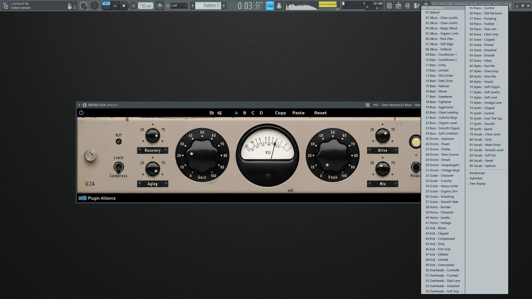Image resolution: width=532 pixels, height=299 pixels.
Task: Select preset 54 Overheads - Soft Grip
Action: pos(443,291)
